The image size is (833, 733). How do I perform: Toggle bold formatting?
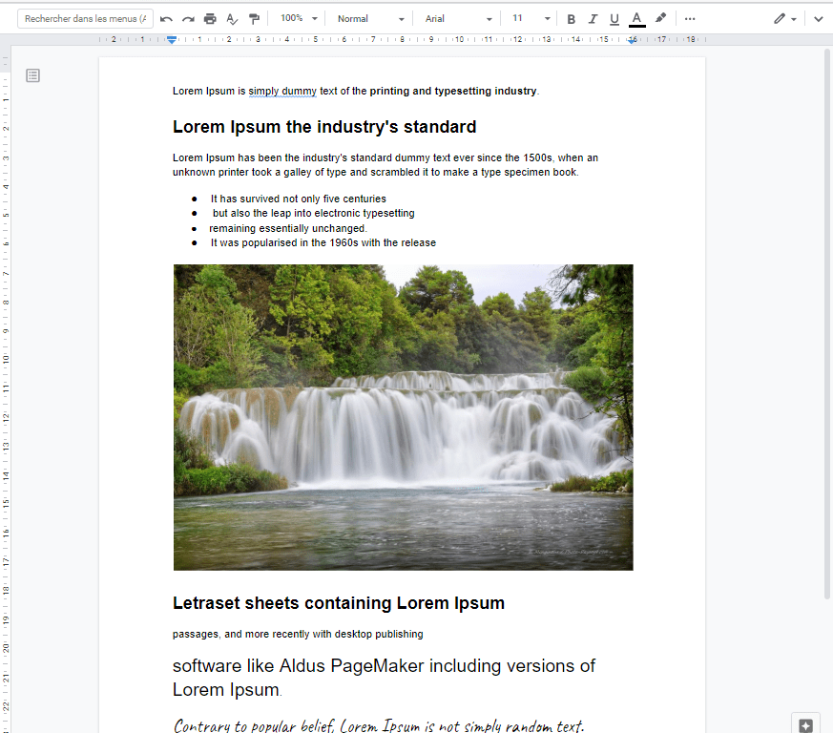point(571,17)
